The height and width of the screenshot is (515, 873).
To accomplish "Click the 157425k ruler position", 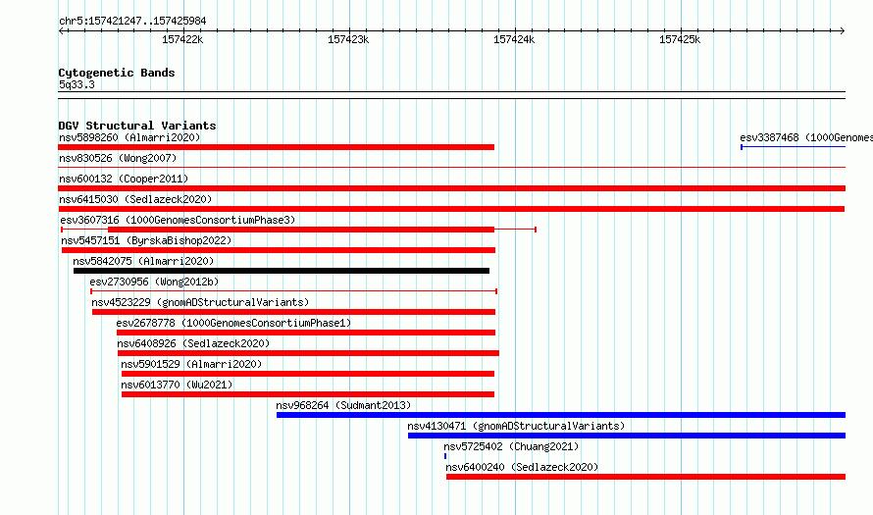I will [x=680, y=39].
